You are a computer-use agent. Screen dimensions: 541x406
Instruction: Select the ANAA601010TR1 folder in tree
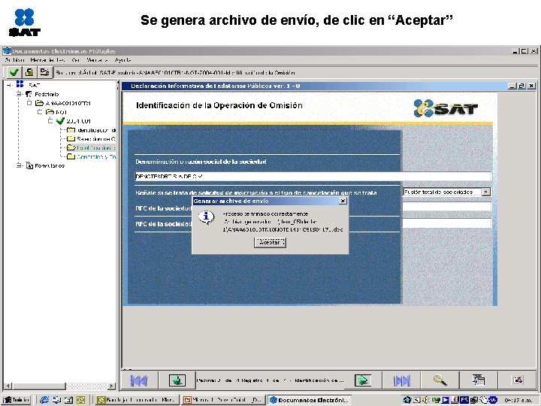click(x=68, y=103)
